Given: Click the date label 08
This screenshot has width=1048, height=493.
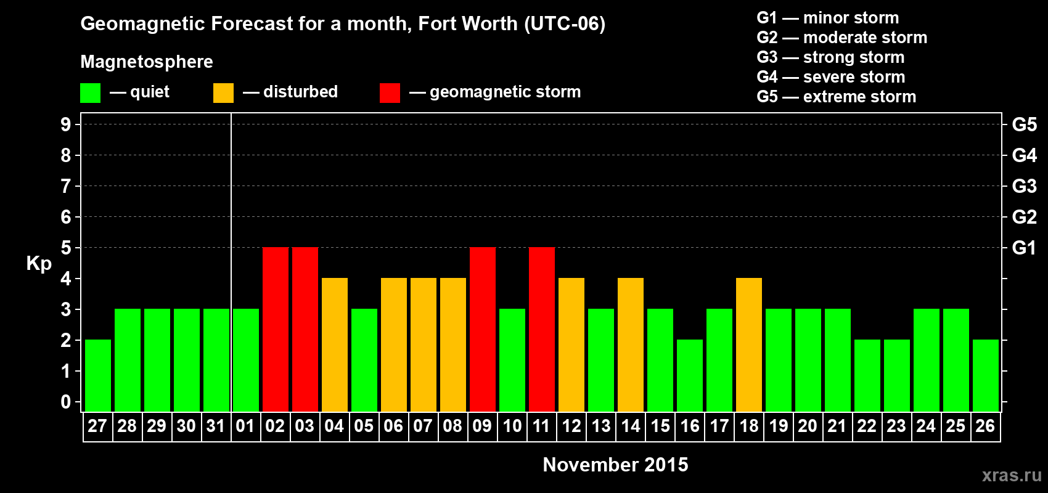Looking at the screenshot, I should click(x=452, y=426).
